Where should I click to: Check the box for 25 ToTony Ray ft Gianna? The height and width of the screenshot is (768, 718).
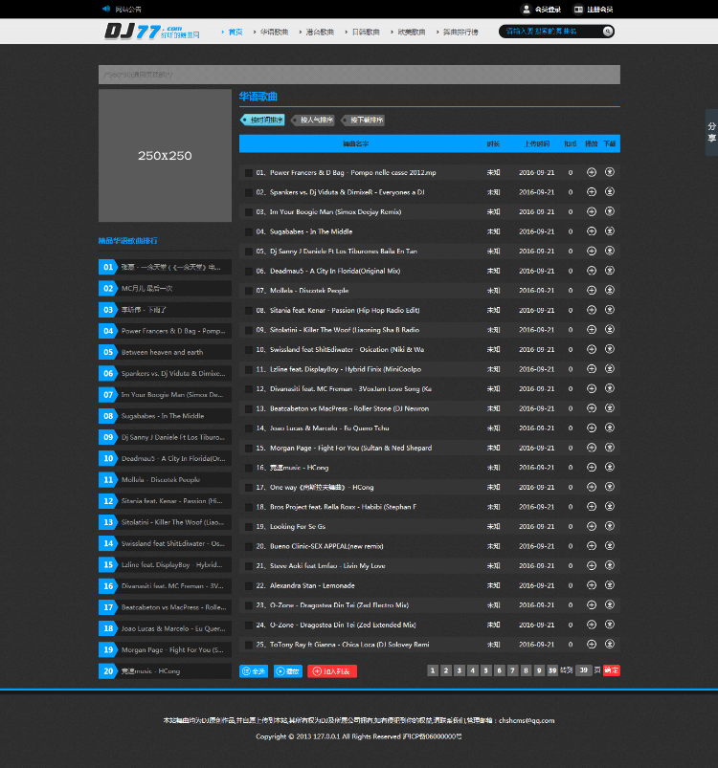249,645
